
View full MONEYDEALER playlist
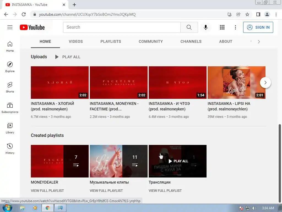[47, 190]
